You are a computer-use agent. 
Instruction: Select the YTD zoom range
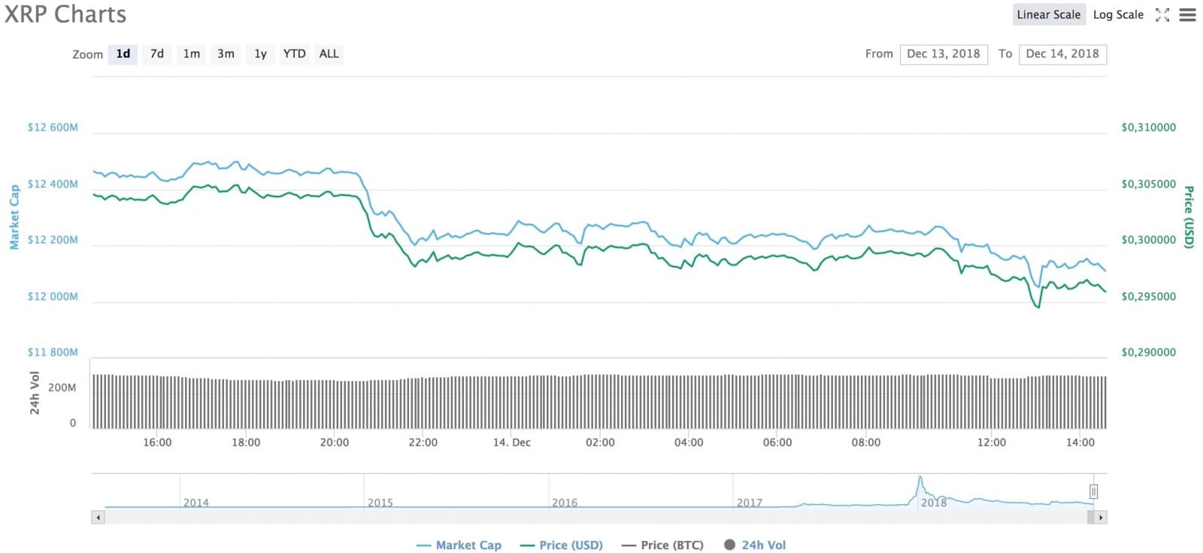point(294,54)
